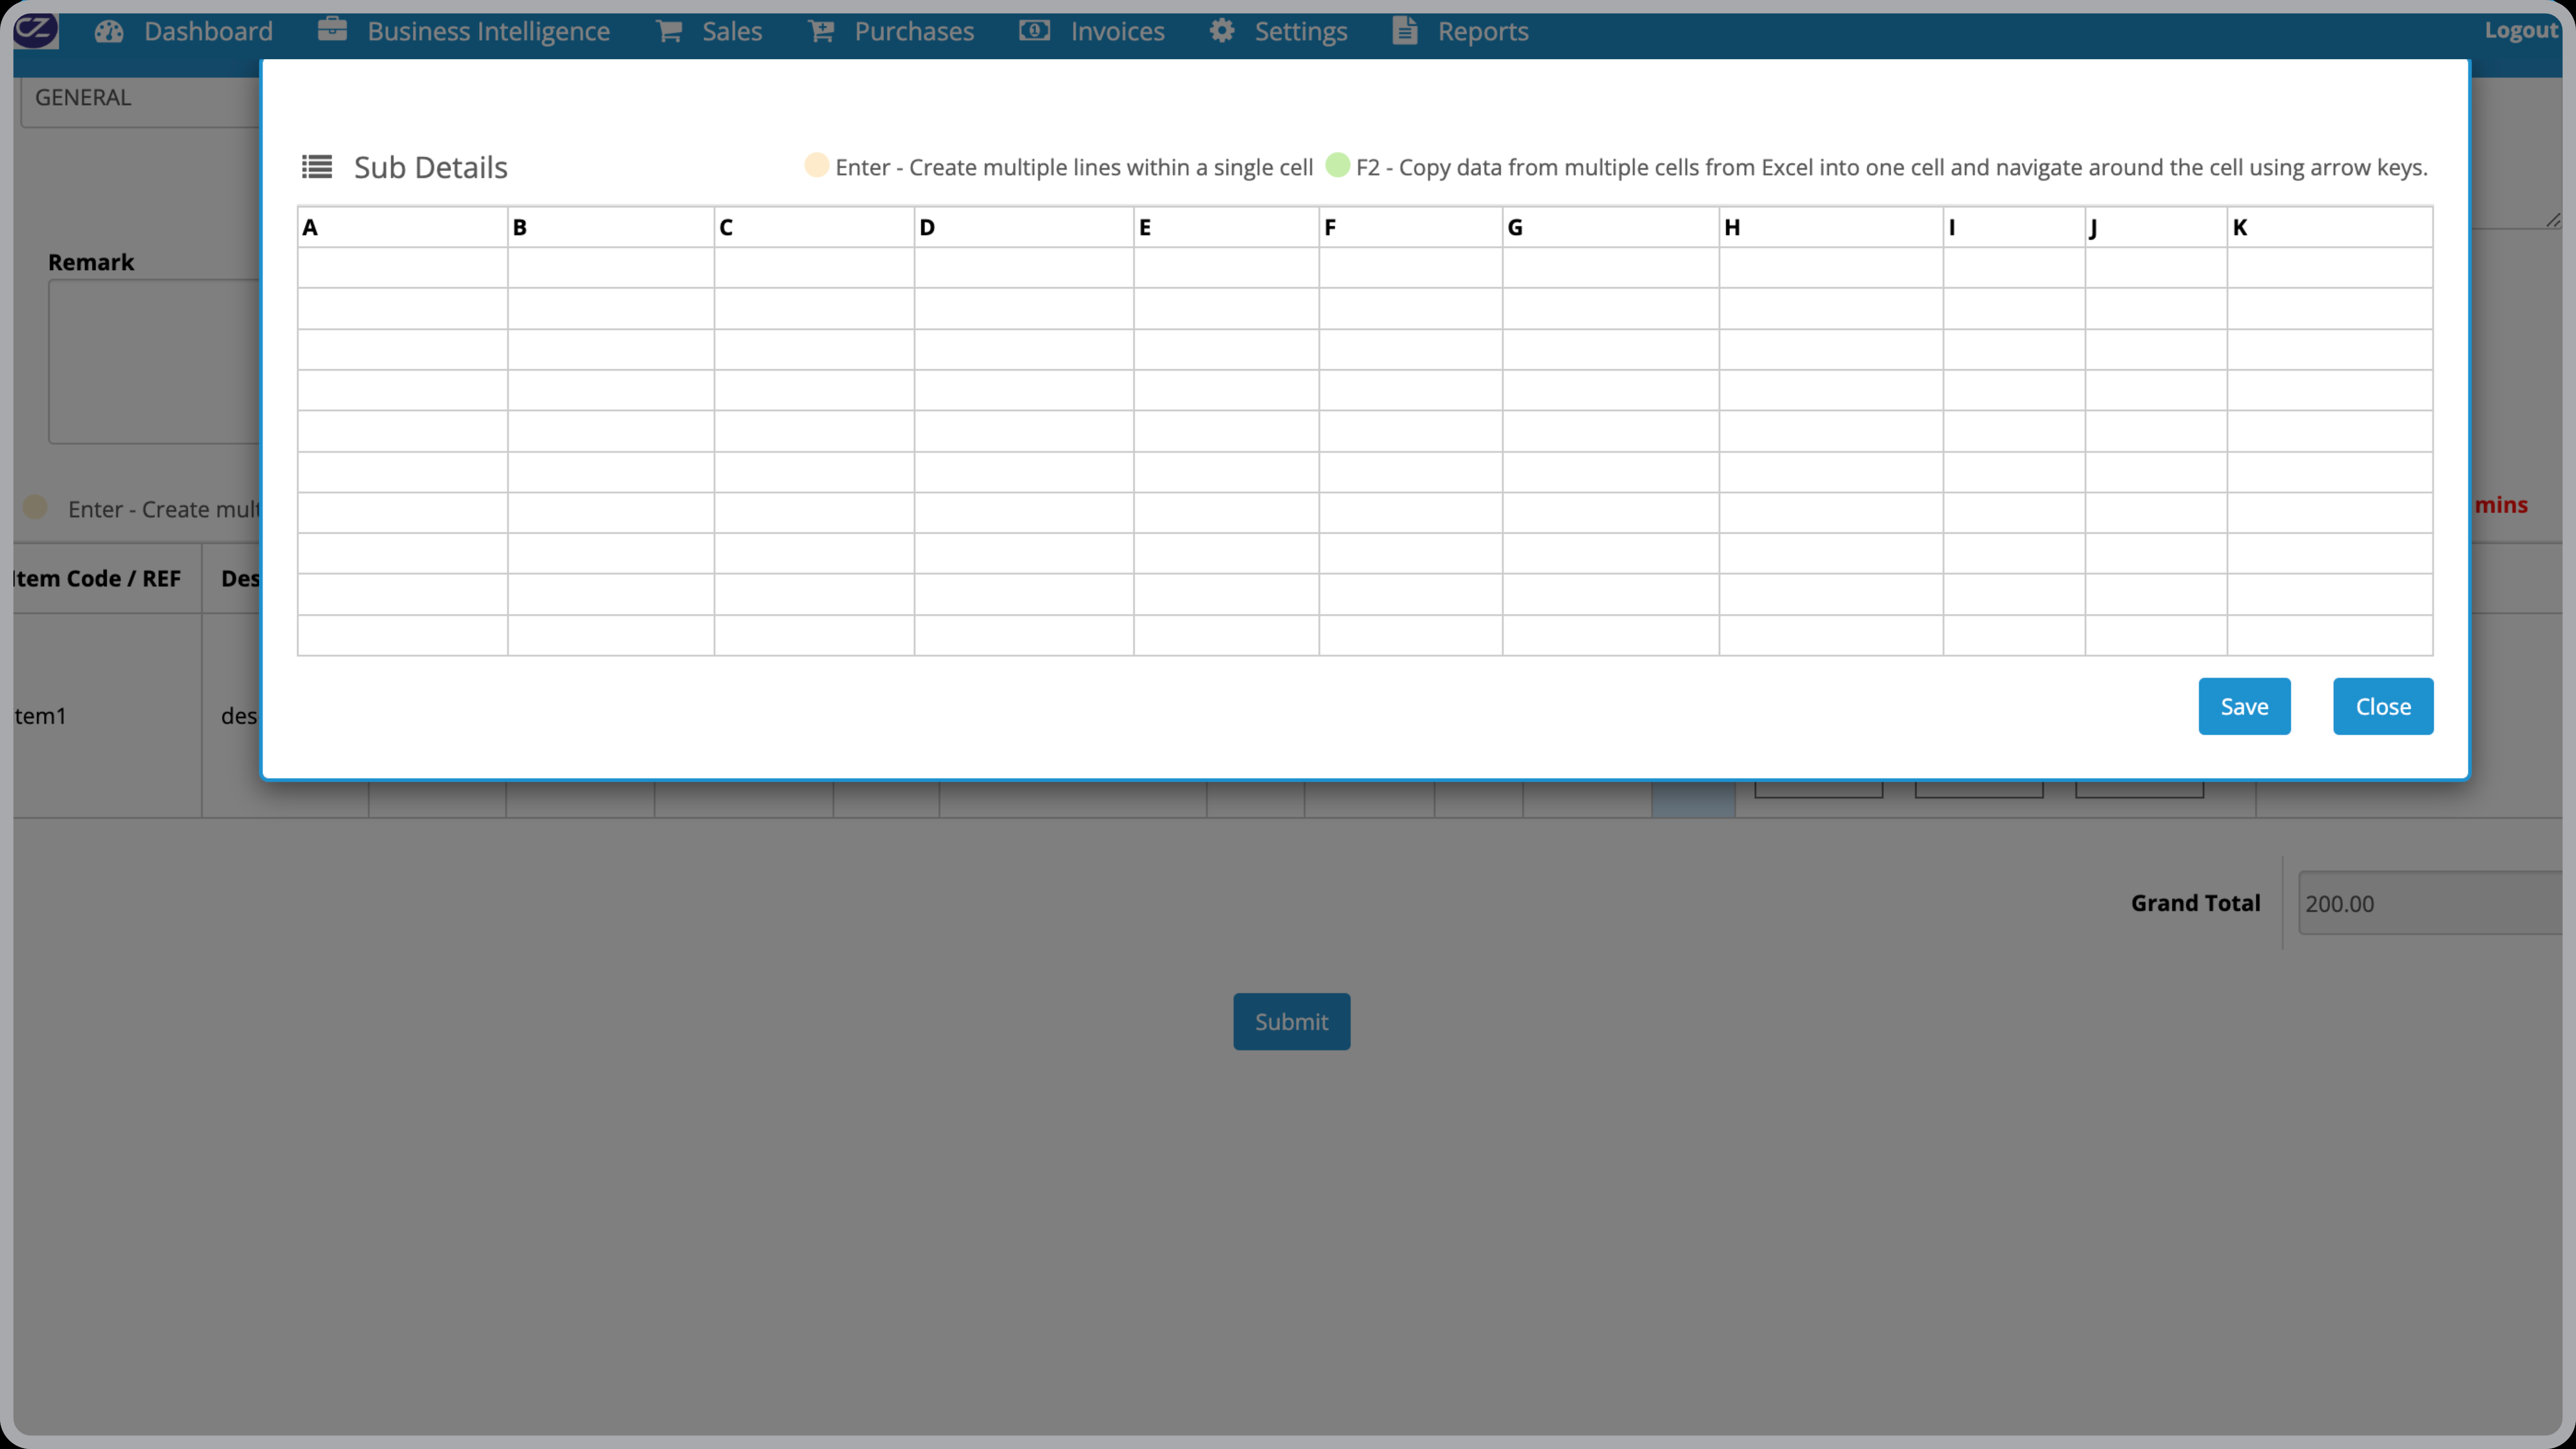Click the Sales cart icon
Viewport: 2576px width, 1449px height.
(x=669, y=31)
